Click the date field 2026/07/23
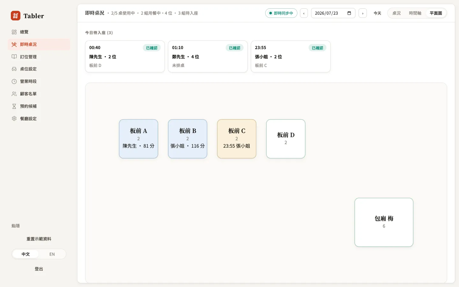 click(333, 13)
